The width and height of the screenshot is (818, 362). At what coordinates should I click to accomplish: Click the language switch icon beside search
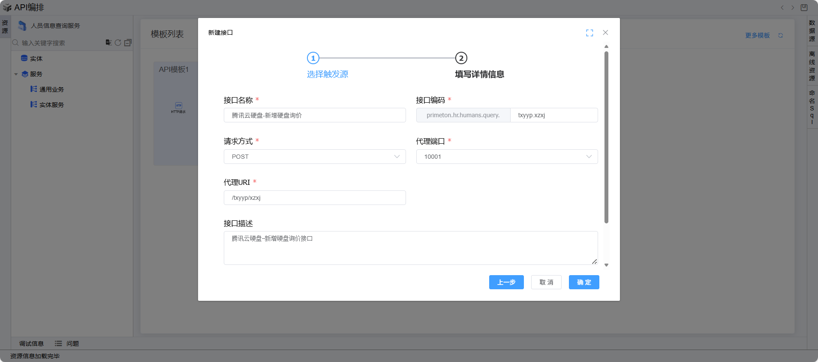point(108,42)
